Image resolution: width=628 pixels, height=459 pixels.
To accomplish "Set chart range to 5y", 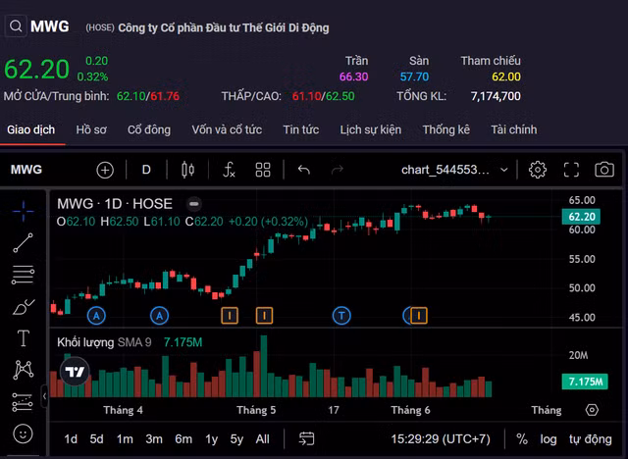I will point(236,439).
